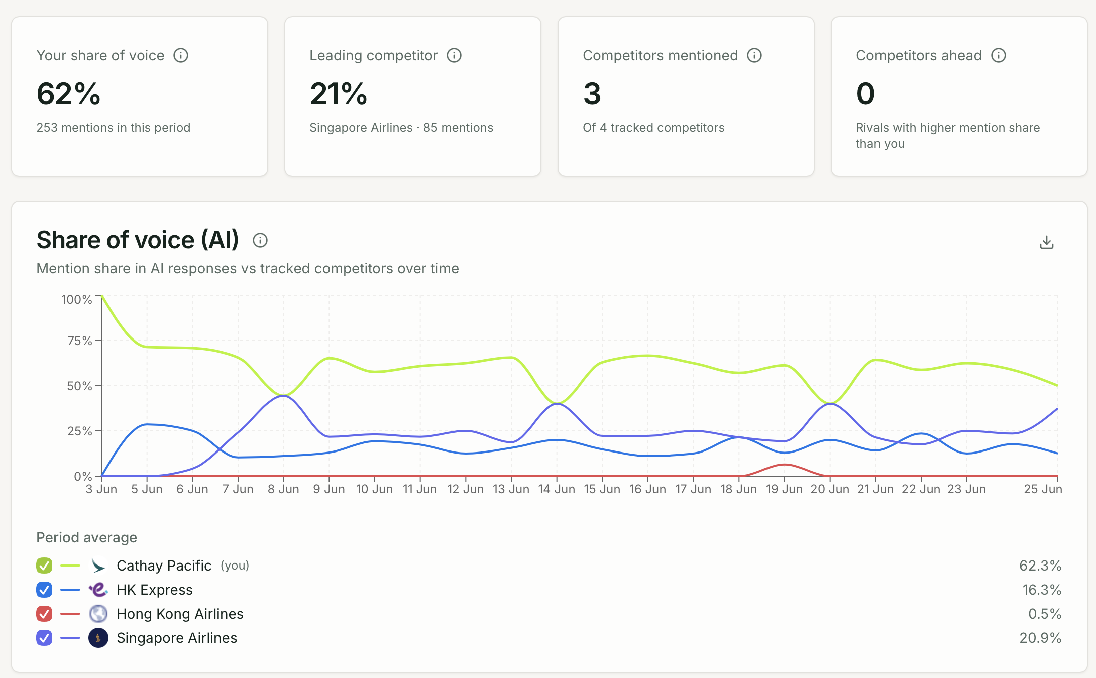Click the 25% y-axis label
The height and width of the screenshot is (678, 1096).
79,431
